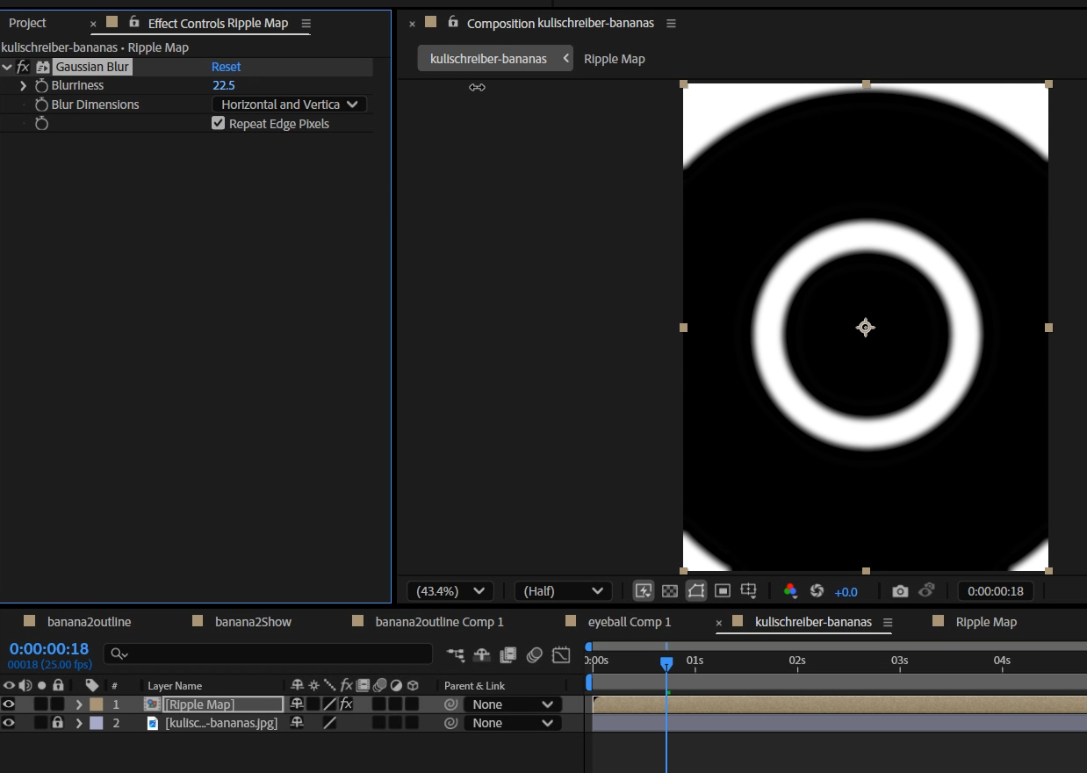Screen dimensions: 1087x773
Task: Lock the Ripple Map layer
Action: (57, 704)
